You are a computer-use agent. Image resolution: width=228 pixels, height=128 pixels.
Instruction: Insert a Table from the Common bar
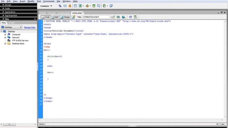coord(75,6)
